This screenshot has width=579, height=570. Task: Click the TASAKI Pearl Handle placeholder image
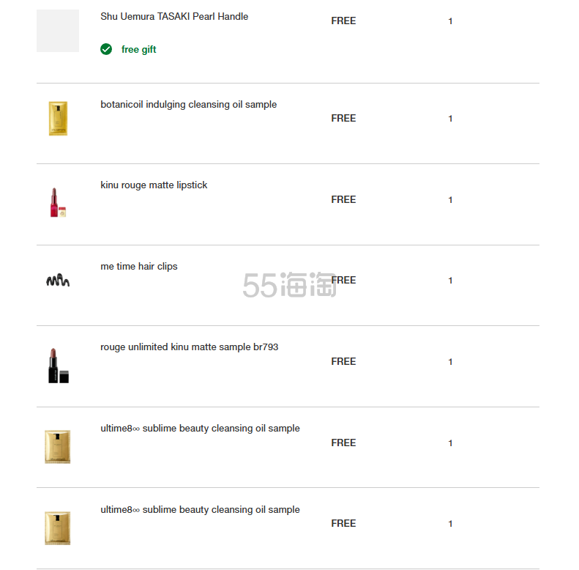click(58, 31)
